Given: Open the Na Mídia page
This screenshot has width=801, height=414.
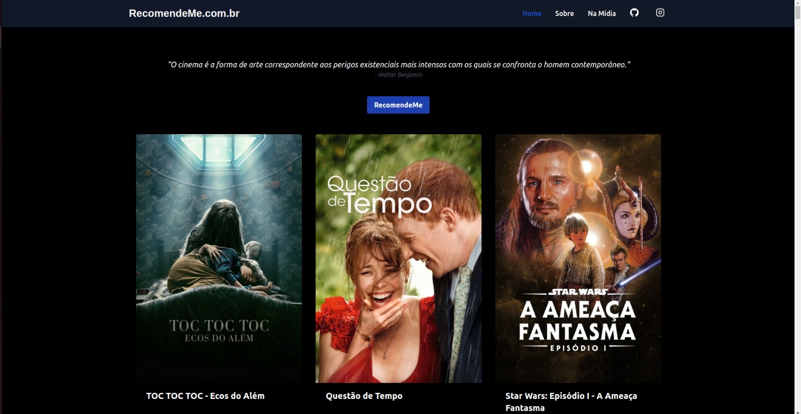Looking at the screenshot, I should pyautogui.click(x=602, y=14).
